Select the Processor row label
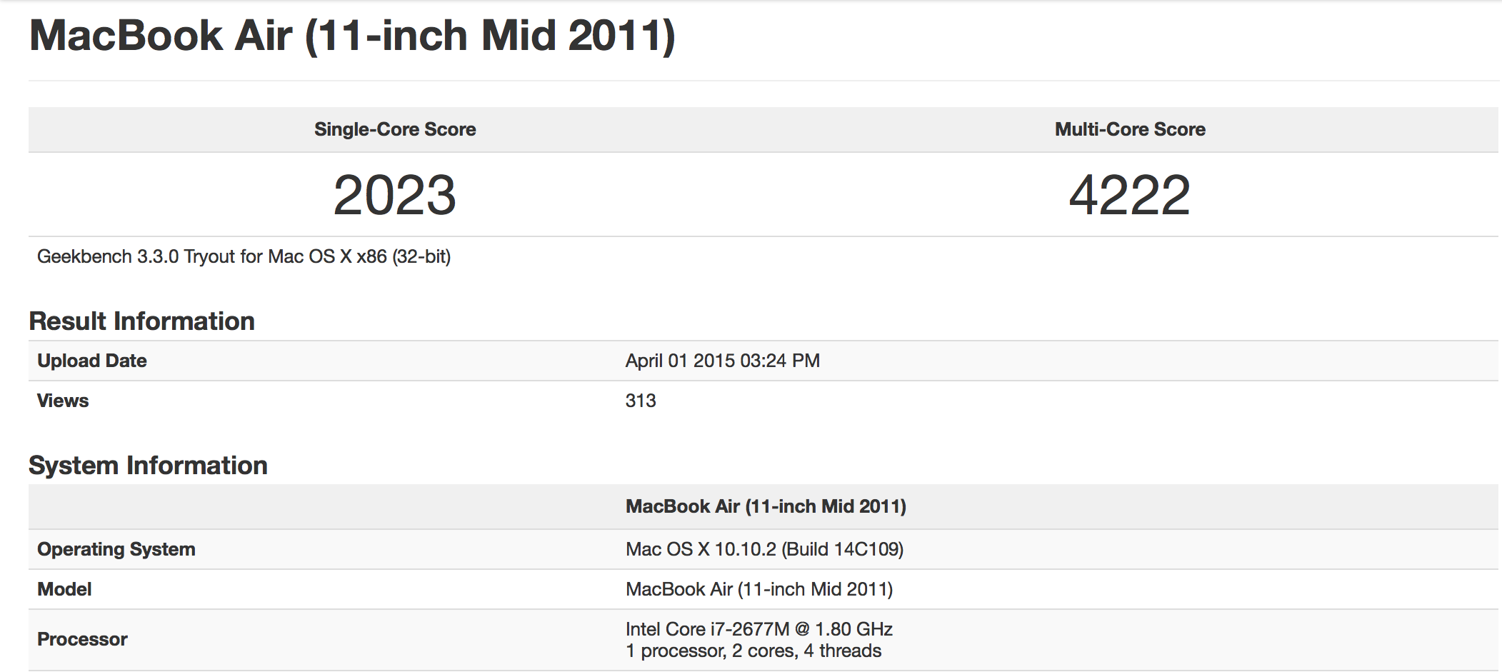Viewport: 1502px width, 672px height. (82, 639)
